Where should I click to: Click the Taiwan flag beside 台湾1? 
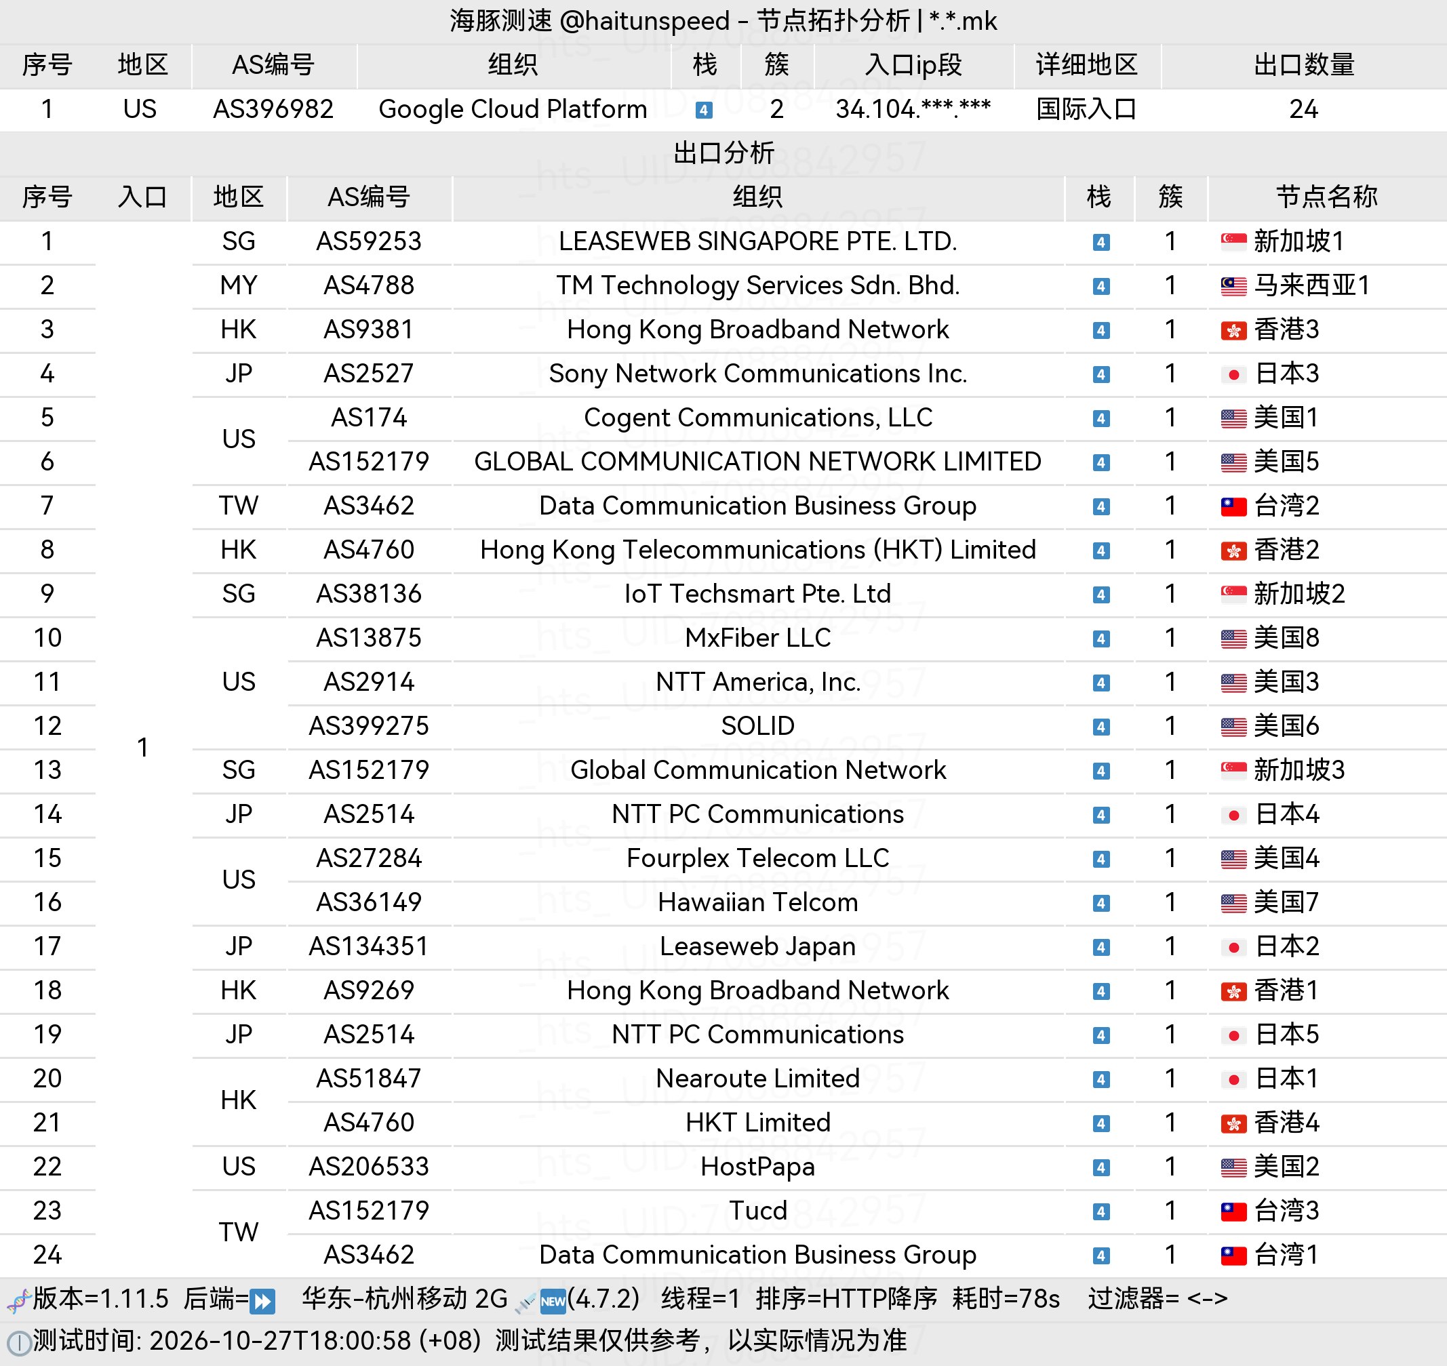point(1233,1255)
